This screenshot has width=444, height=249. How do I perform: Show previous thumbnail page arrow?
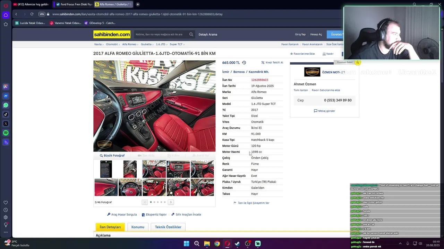(145, 202)
